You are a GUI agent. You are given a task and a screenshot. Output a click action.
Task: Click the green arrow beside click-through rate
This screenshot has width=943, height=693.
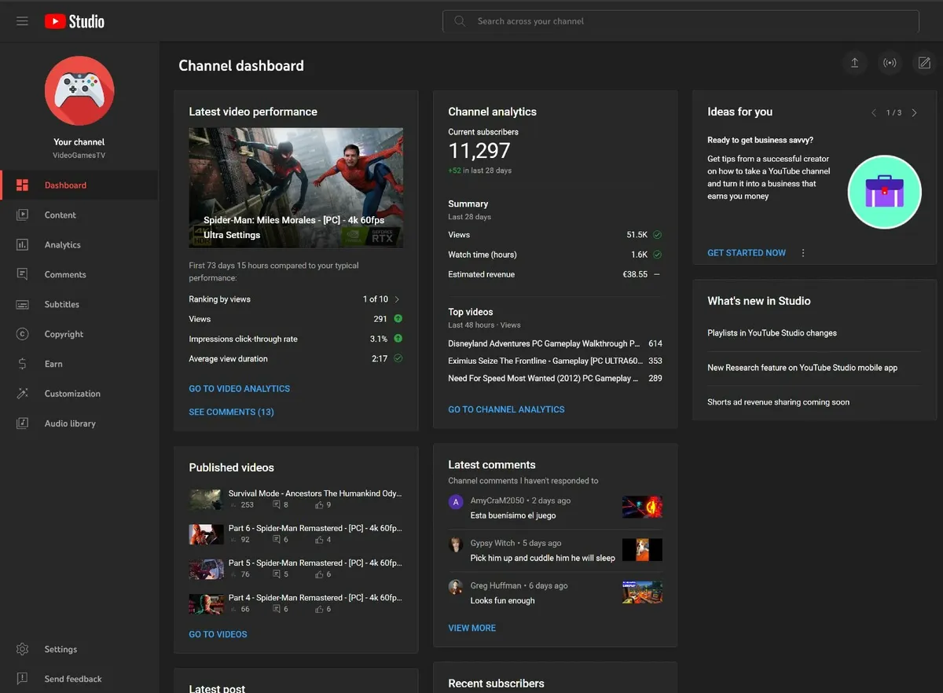click(398, 339)
